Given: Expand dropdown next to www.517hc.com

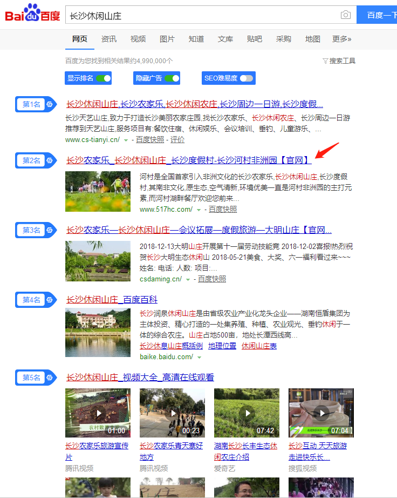Looking at the screenshot, I should [x=199, y=210].
